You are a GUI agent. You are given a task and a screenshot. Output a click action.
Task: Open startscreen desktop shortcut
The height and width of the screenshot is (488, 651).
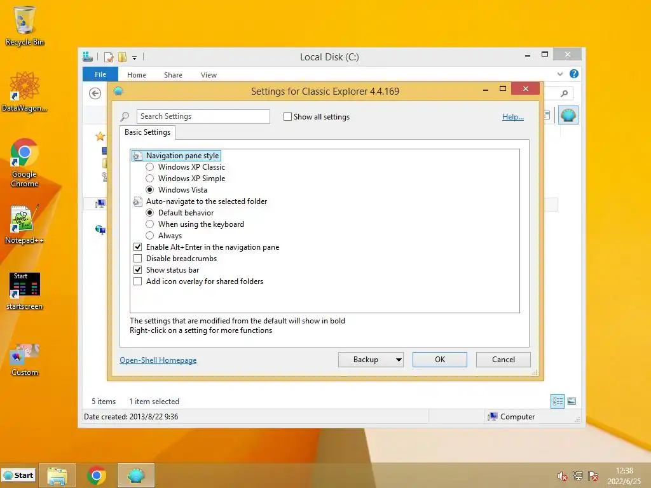(x=25, y=291)
